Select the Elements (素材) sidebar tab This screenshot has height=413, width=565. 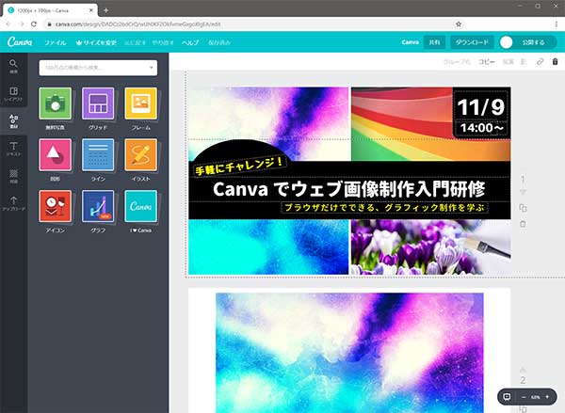(13, 121)
